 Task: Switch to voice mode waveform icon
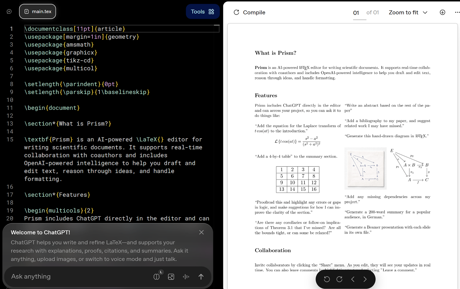click(186, 277)
